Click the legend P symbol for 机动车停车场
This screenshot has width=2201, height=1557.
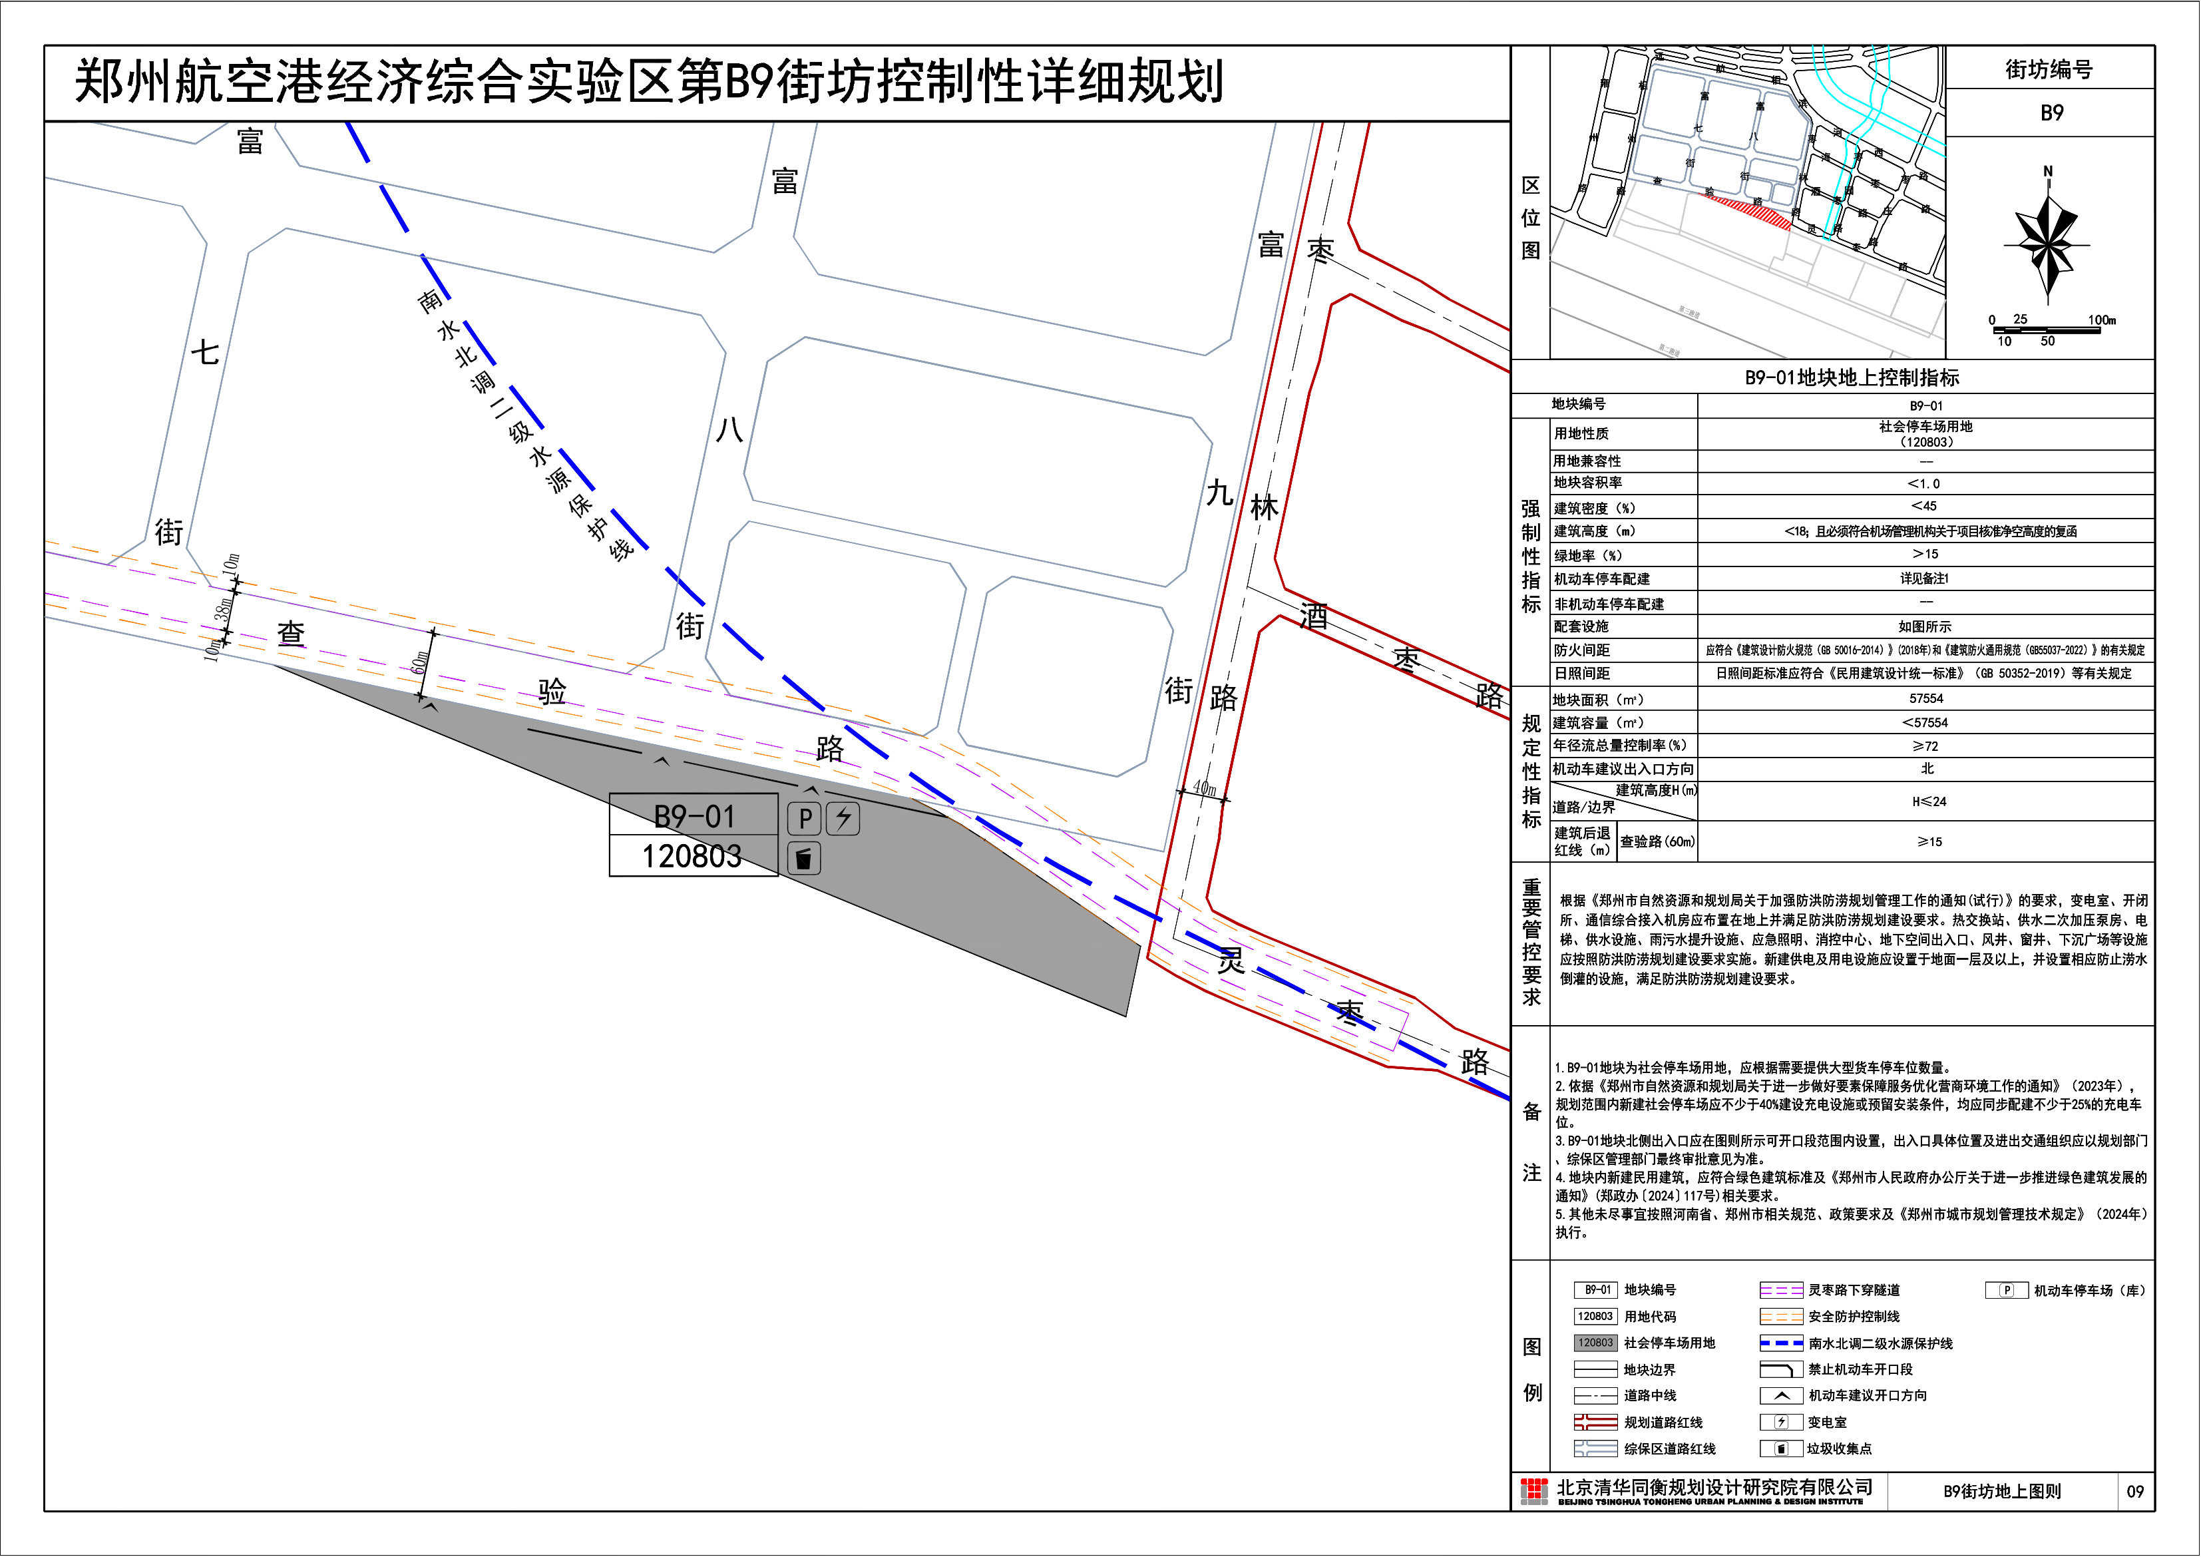point(2007,1291)
